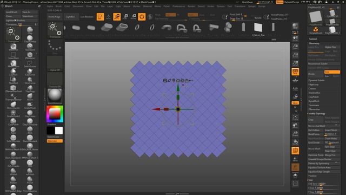The height and width of the screenshot is (195, 346).
Task: Select the Move brush icon
Action: pyautogui.click(x=30, y=96)
